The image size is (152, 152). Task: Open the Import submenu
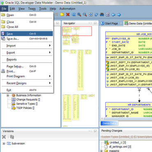click(27, 46)
